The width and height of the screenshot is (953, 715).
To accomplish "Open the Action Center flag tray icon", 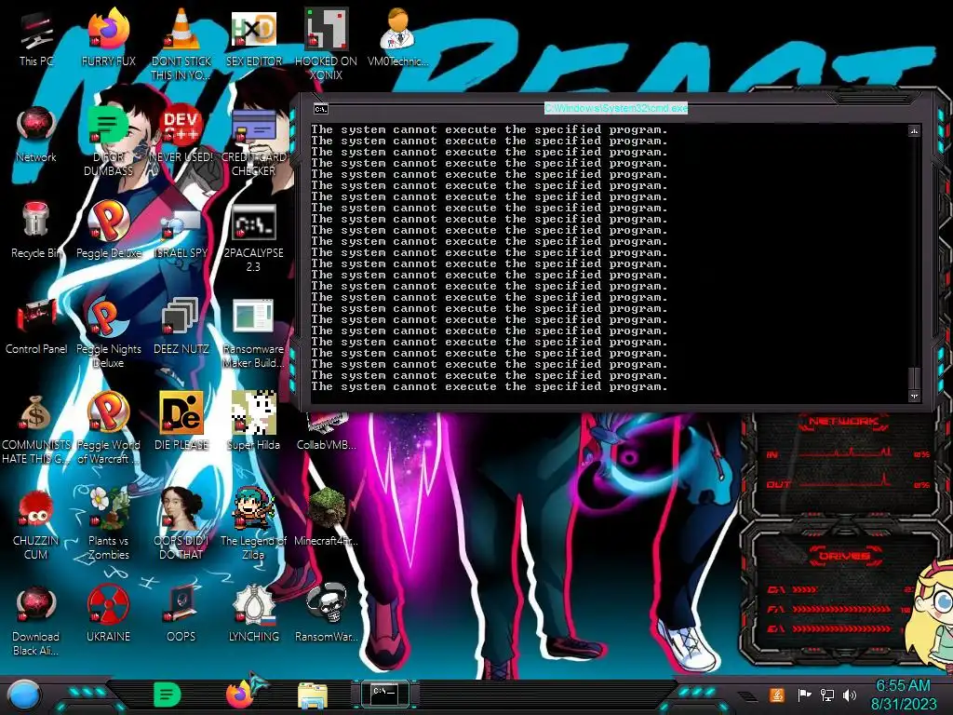I will tap(803, 695).
